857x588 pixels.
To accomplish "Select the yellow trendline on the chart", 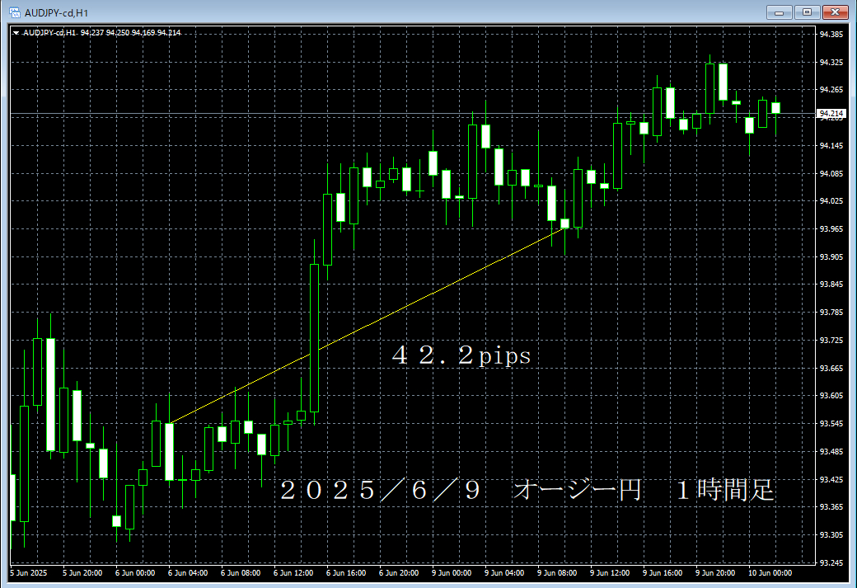I will [371, 321].
